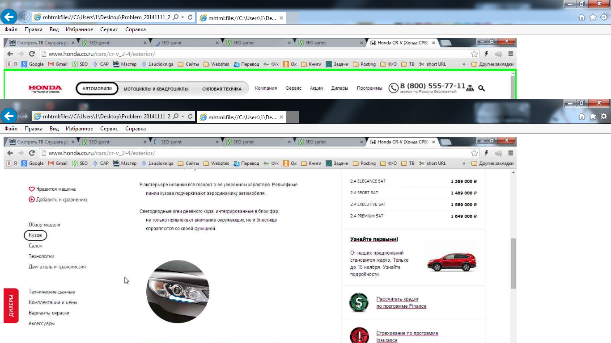Open the sitemap icon beside the phone number
This screenshot has height=343, width=611.
click(x=470, y=88)
